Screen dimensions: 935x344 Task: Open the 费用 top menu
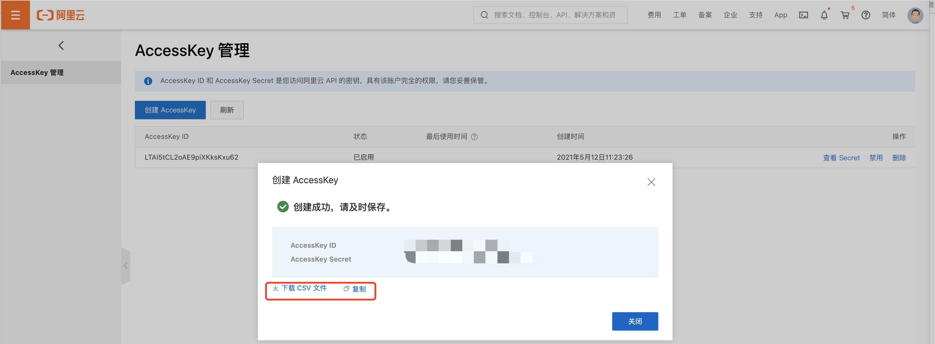pos(654,15)
